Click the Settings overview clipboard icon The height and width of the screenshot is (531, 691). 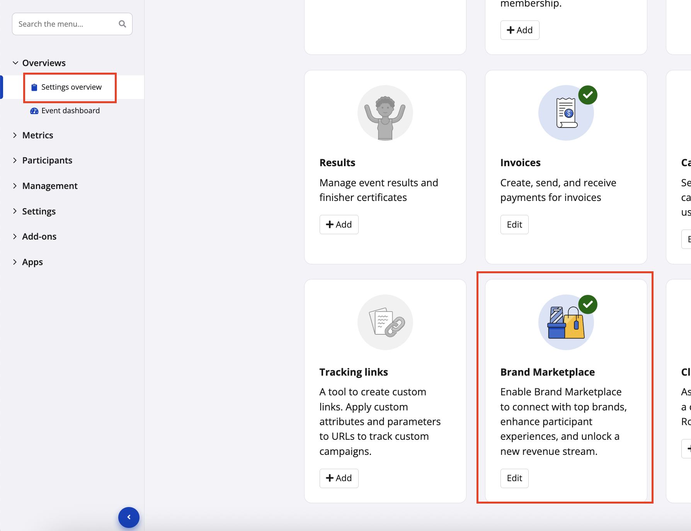(34, 87)
